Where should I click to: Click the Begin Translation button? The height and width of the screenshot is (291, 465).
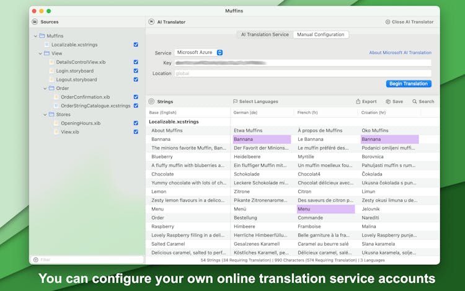coord(409,84)
